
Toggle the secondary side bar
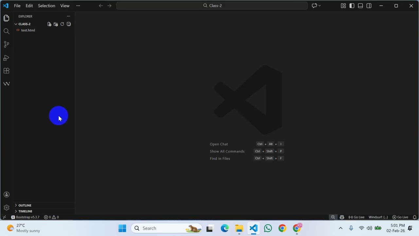(369, 6)
